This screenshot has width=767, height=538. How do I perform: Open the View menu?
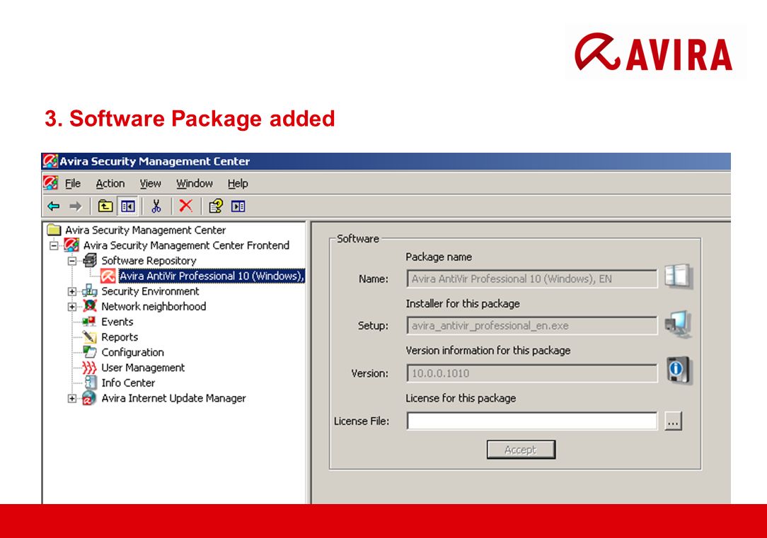(x=150, y=183)
